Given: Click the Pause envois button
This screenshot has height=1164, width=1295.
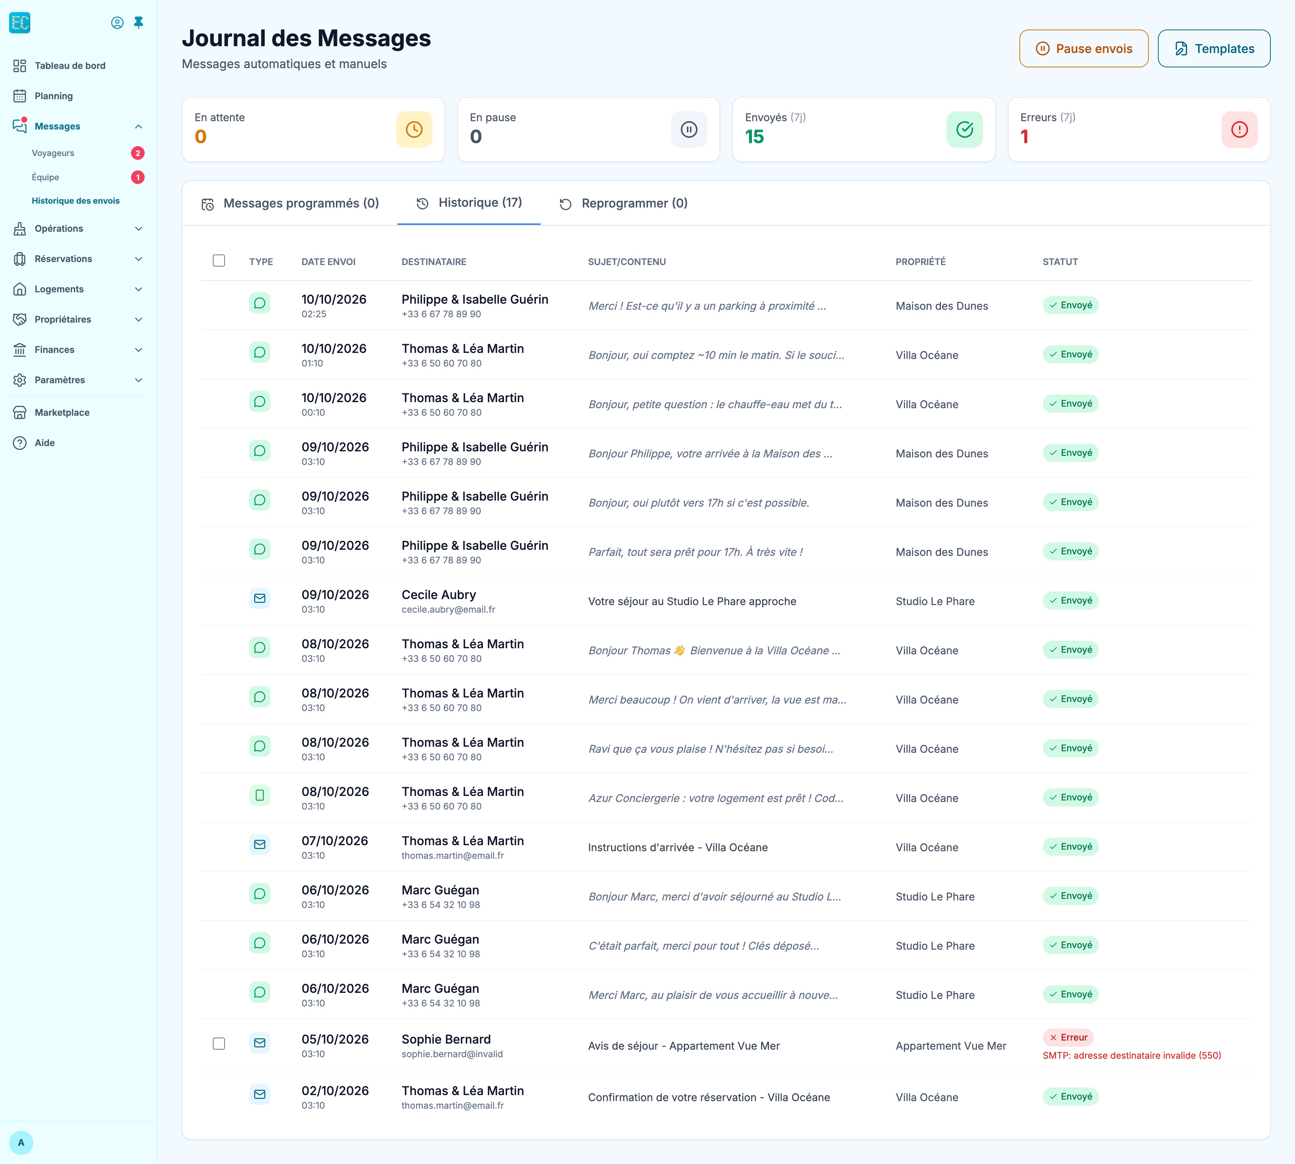Looking at the screenshot, I should (x=1083, y=48).
